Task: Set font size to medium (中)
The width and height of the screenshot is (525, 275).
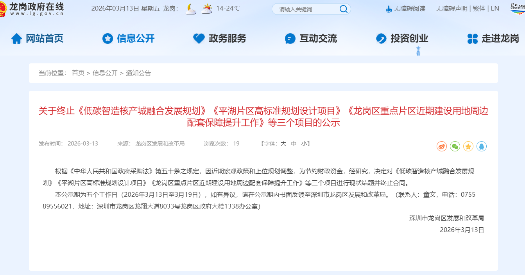Action: 294,144
